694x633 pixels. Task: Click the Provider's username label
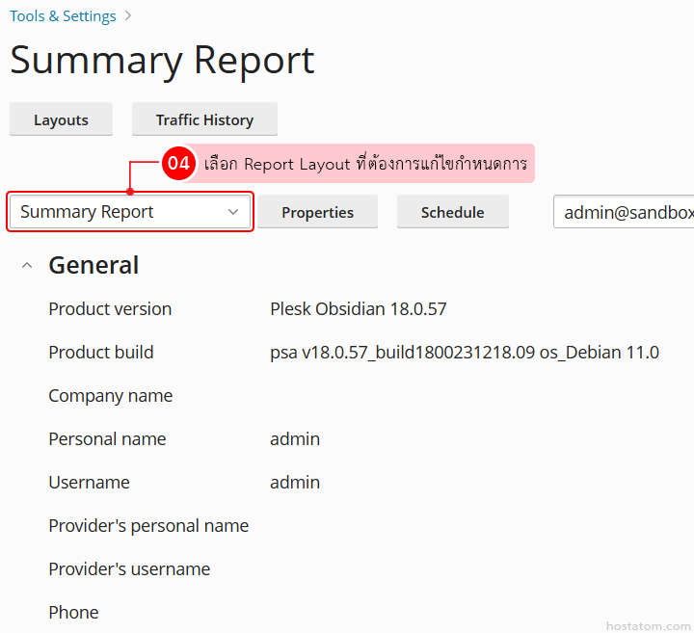(129, 569)
